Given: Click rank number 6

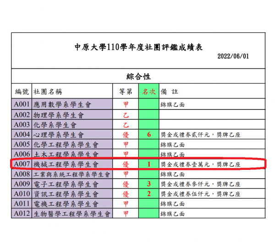Looking at the screenshot, I should 149,135.
